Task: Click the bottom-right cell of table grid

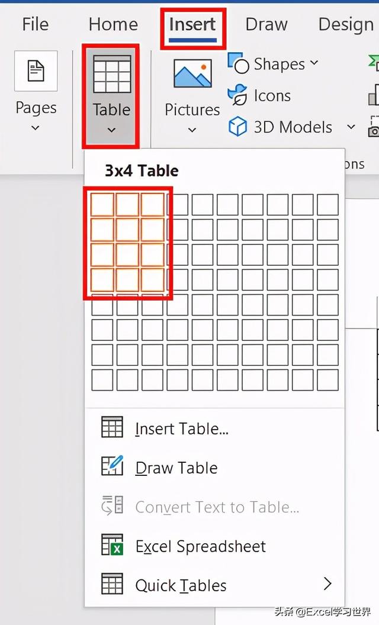Action: [x=328, y=380]
